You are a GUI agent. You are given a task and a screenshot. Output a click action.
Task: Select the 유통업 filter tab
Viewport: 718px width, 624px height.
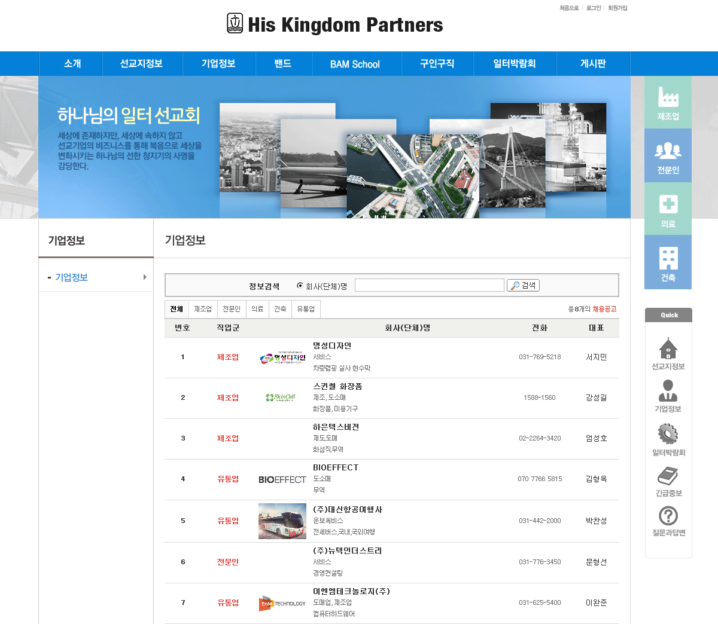(x=306, y=309)
